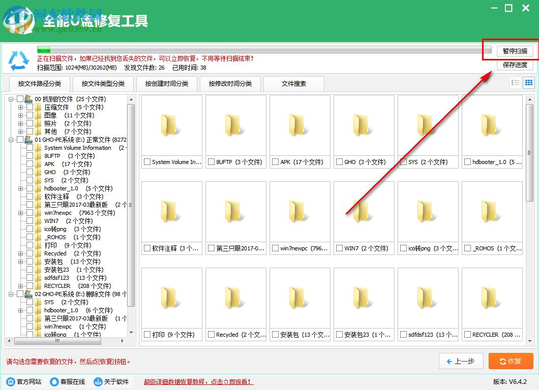Check the 00找到的文件 checkbox
The width and height of the screenshot is (539, 390).
coord(19,99)
